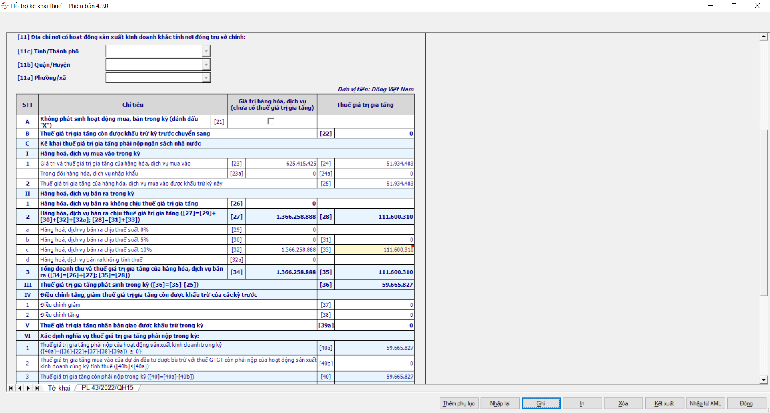Switch to the Tờ khai tab
This screenshot has width=770, height=413.
59,388
